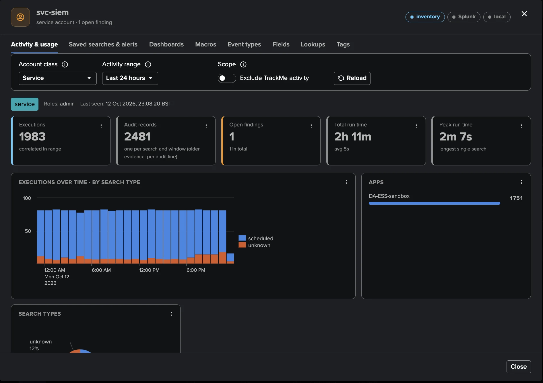Open the Fields tab
This screenshot has width=543, height=383.
281,44
